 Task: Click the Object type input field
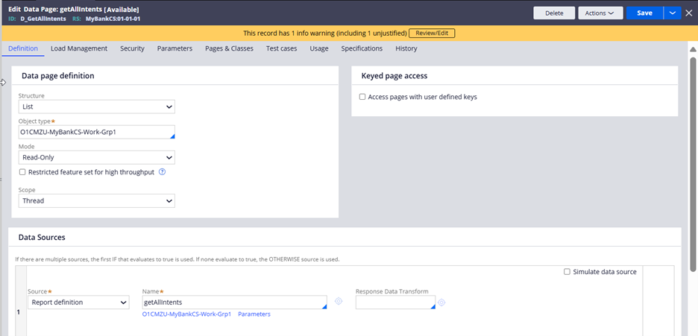(x=96, y=133)
